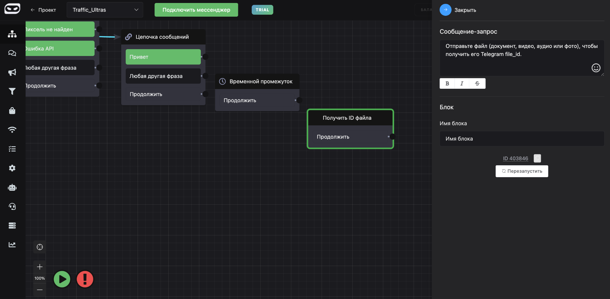Screen dimensions: 610x299
Task: Open the analytics chart sidebar icon
Action: [12, 245]
